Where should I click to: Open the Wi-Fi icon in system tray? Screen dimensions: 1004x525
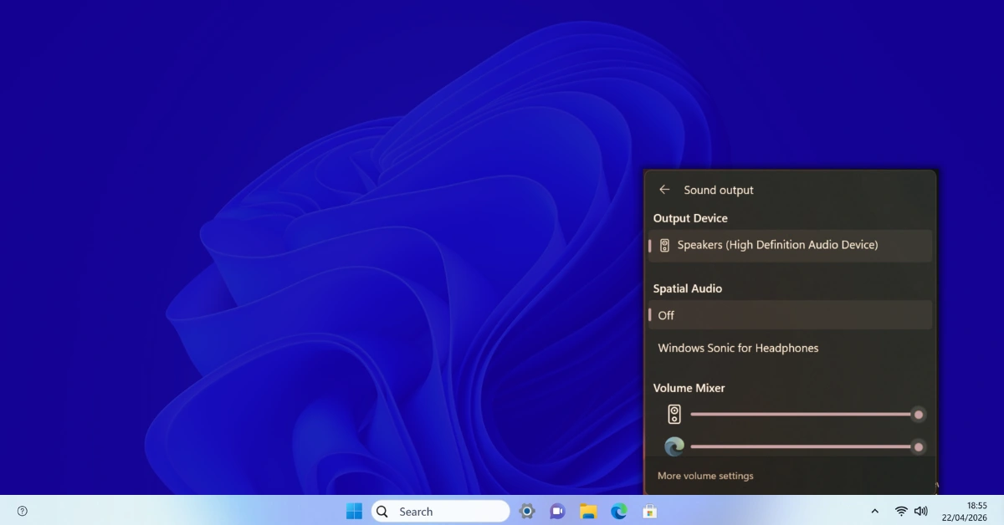pos(902,511)
